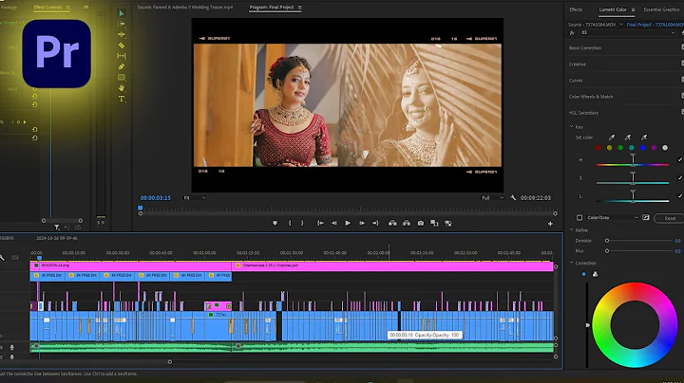Select the Selection arrow tool
684x383 pixels.
click(x=122, y=13)
